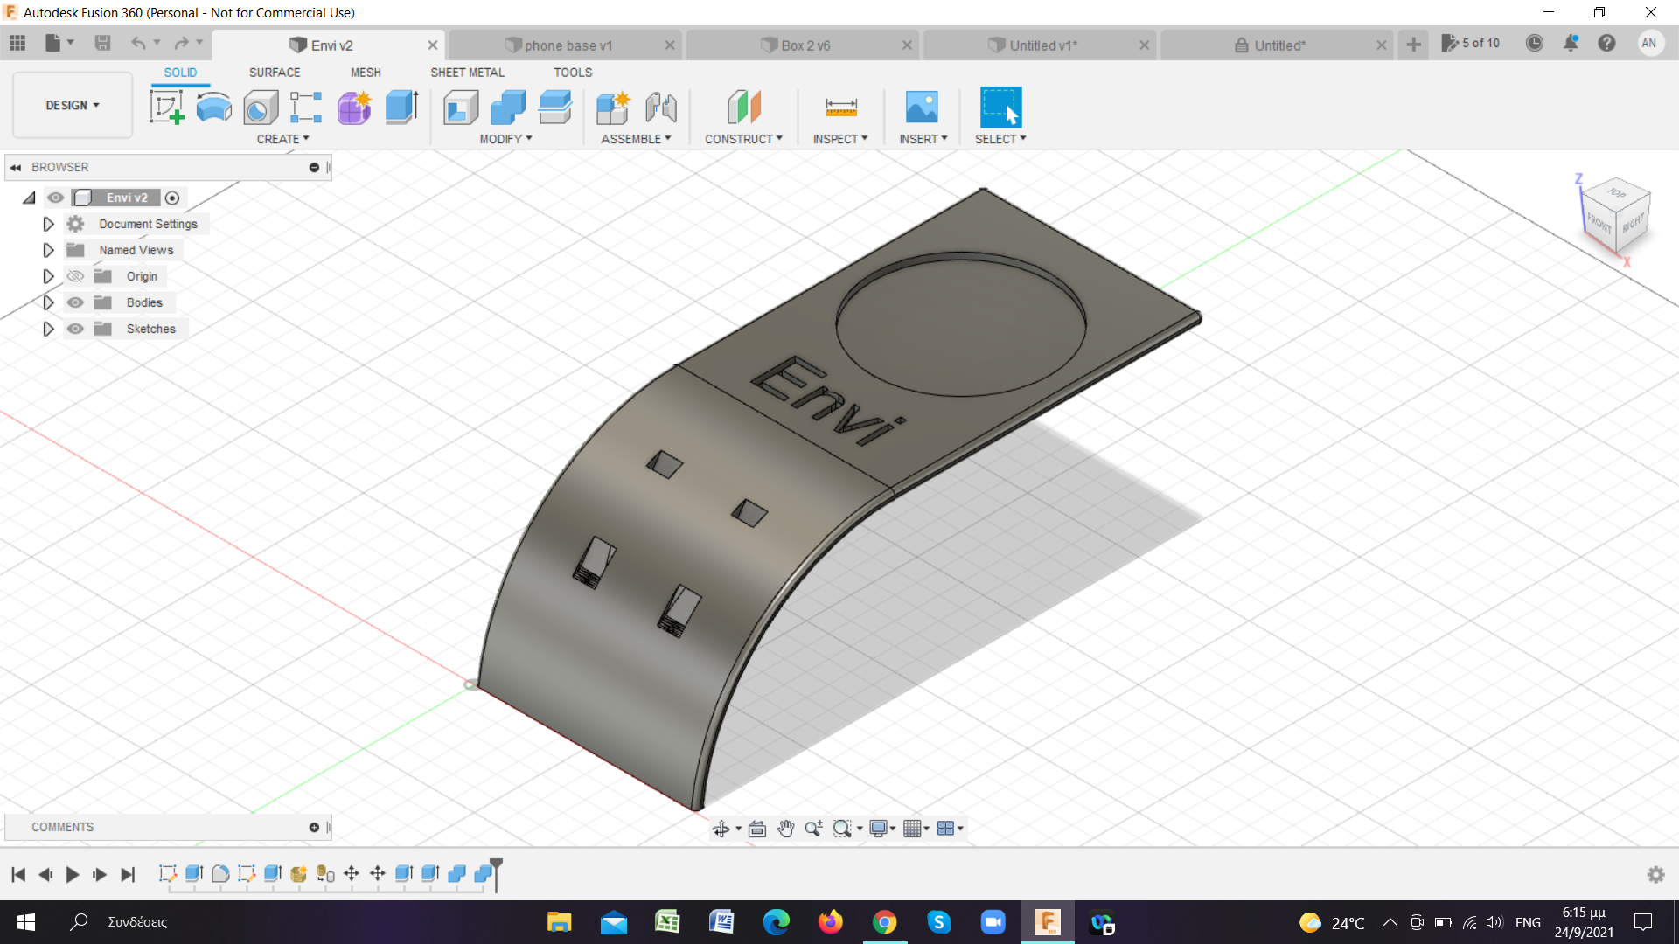Select the Joint tool in Assemble
The width and height of the screenshot is (1679, 944).
tap(661, 108)
